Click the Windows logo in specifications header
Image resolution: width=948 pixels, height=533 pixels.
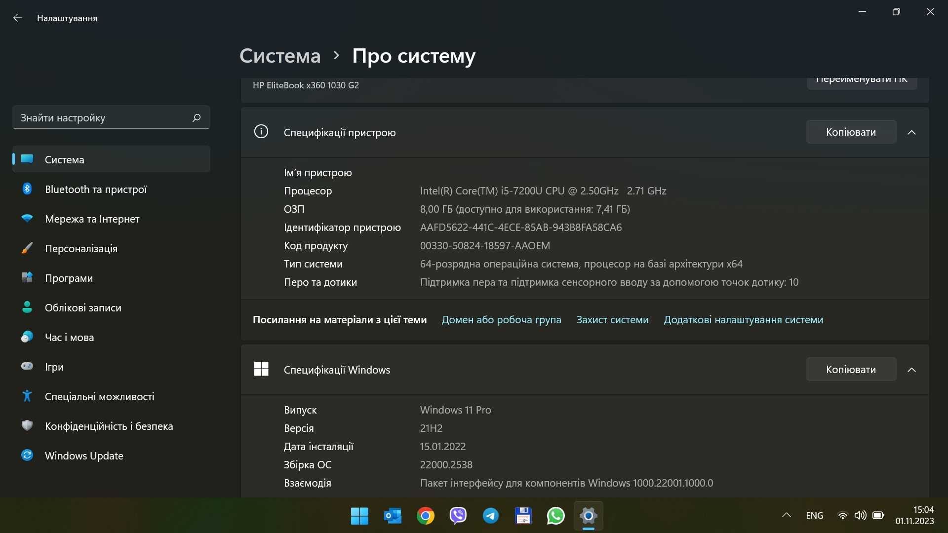click(x=261, y=369)
